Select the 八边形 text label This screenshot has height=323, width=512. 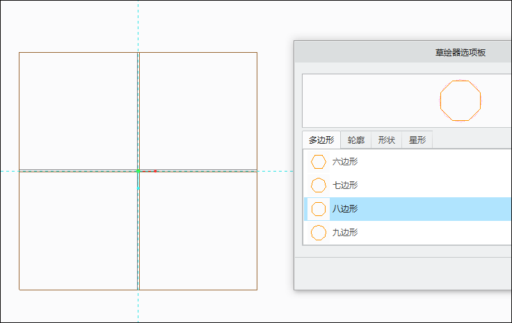345,209
